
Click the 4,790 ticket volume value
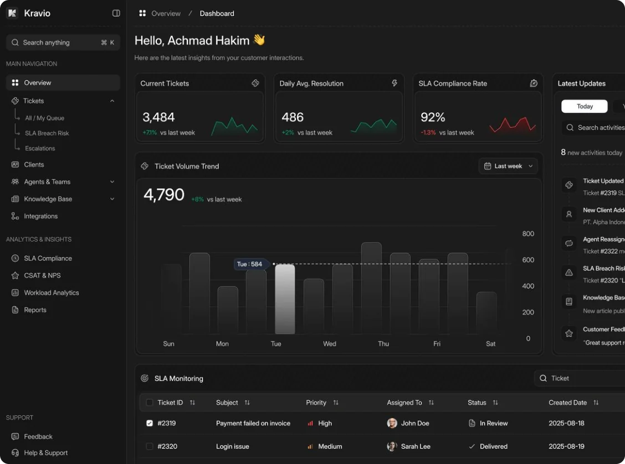[x=164, y=195]
